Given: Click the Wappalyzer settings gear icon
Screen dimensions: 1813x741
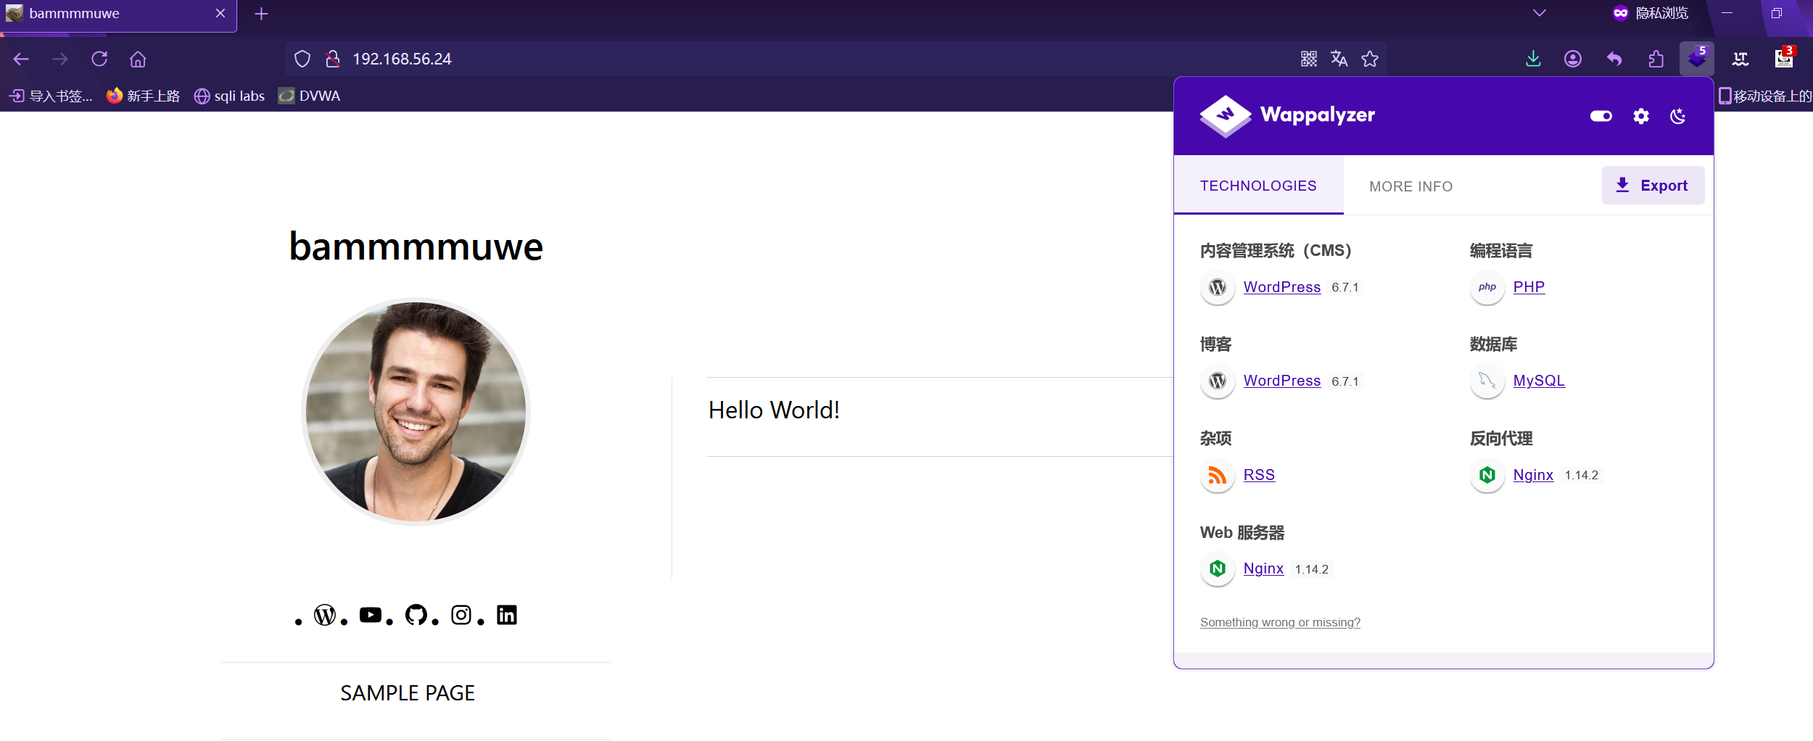Looking at the screenshot, I should [1641, 116].
